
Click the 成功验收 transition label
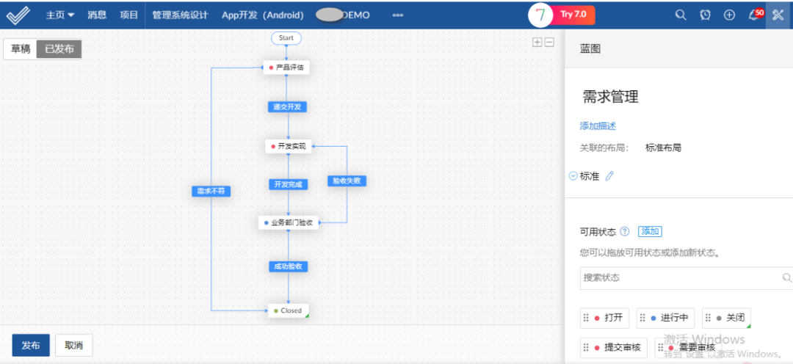[x=289, y=266]
